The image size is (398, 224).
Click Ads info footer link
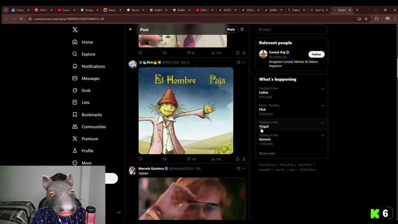(280, 170)
